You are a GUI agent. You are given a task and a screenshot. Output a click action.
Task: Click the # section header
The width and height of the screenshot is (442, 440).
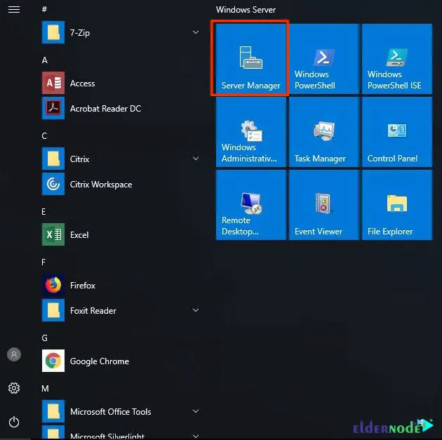tap(44, 9)
